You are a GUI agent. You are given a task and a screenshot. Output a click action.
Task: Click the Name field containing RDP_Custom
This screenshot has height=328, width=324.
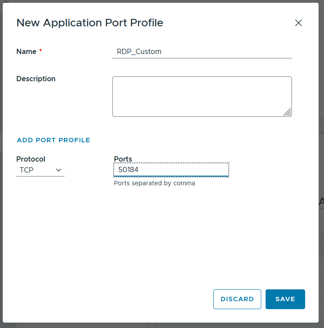point(202,52)
